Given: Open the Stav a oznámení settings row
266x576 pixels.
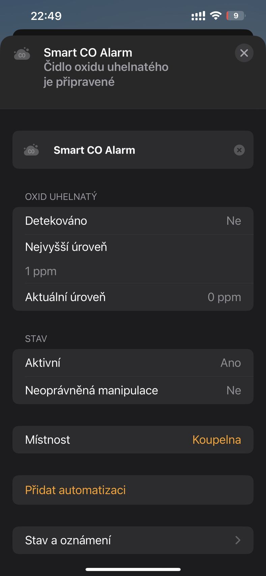Looking at the screenshot, I should [133, 540].
